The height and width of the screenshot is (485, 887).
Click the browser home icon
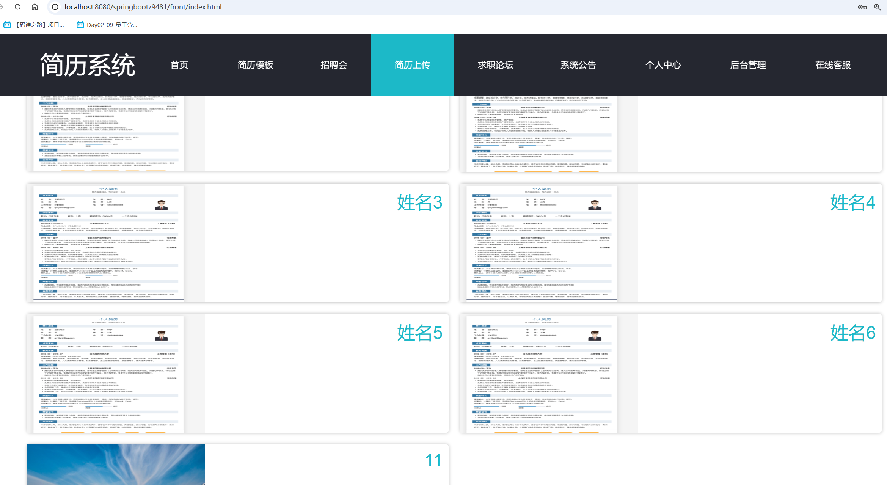[x=35, y=7]
